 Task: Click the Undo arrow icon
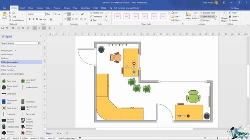[7, 28]
